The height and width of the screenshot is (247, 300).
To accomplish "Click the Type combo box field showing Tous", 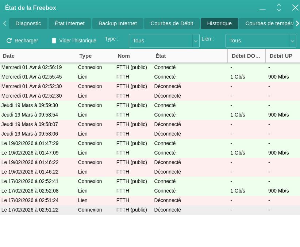I will [x=161, y=41].
